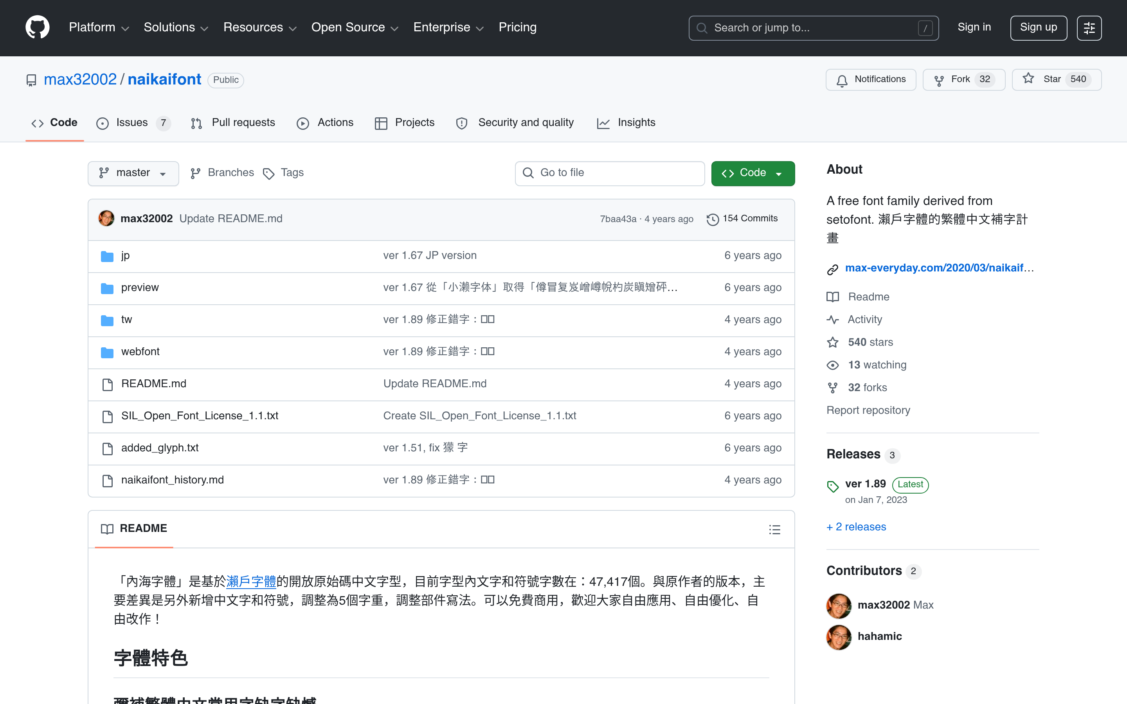Click the Notifications bell button
Viewport: 1127px width, 704px height.
click(x=870, y=80)
